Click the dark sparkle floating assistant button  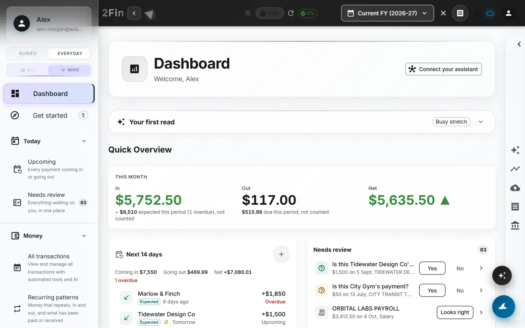click(x=502, y=276)
